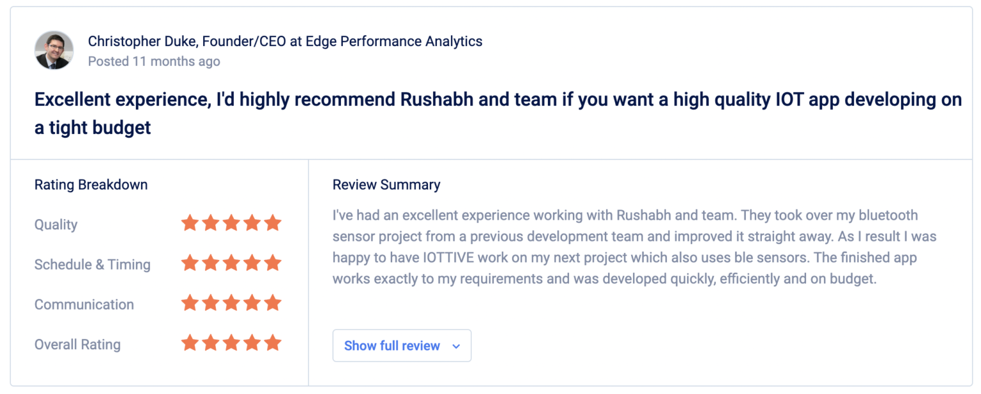Click Christopher Duke's profile photo

[54, 50]
